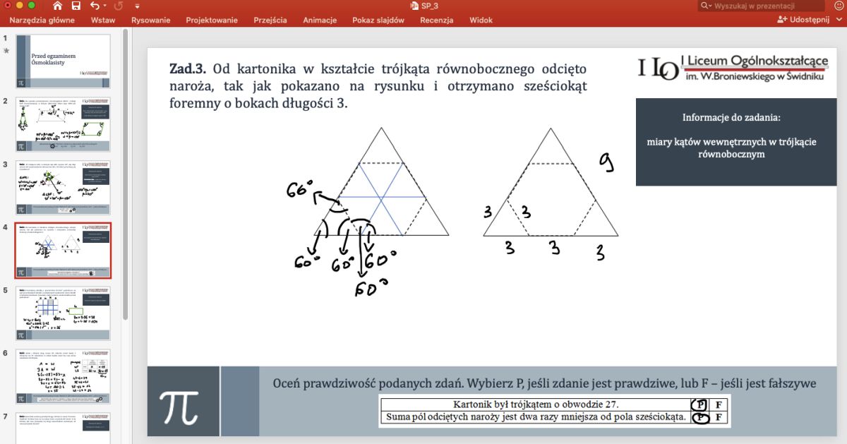Click the Home icon in title bar
The width and height of the screenshot is (847, 444).
tap(57, 6)
